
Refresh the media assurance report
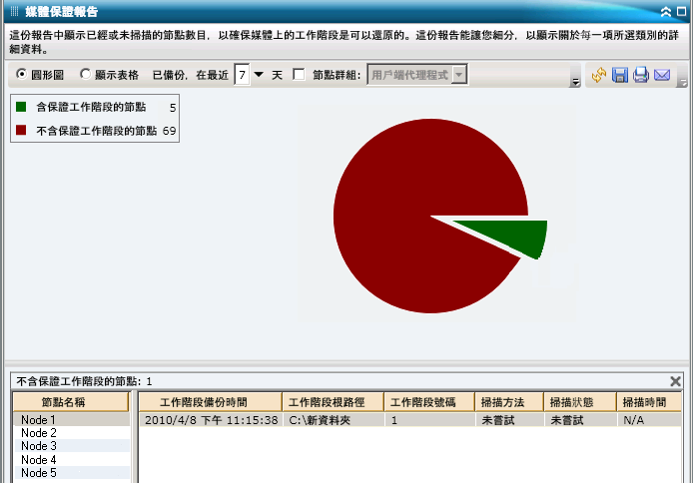599,75
